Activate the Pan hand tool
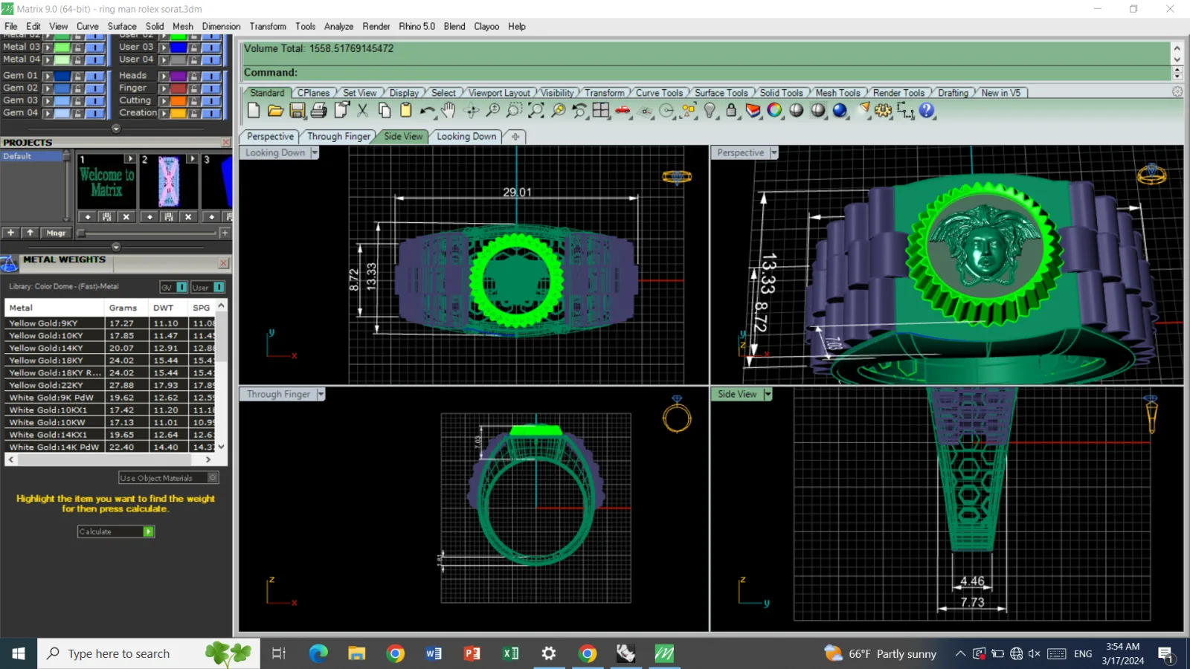The width and height of the screenshot is (1190, 669). tap(448, 111)
